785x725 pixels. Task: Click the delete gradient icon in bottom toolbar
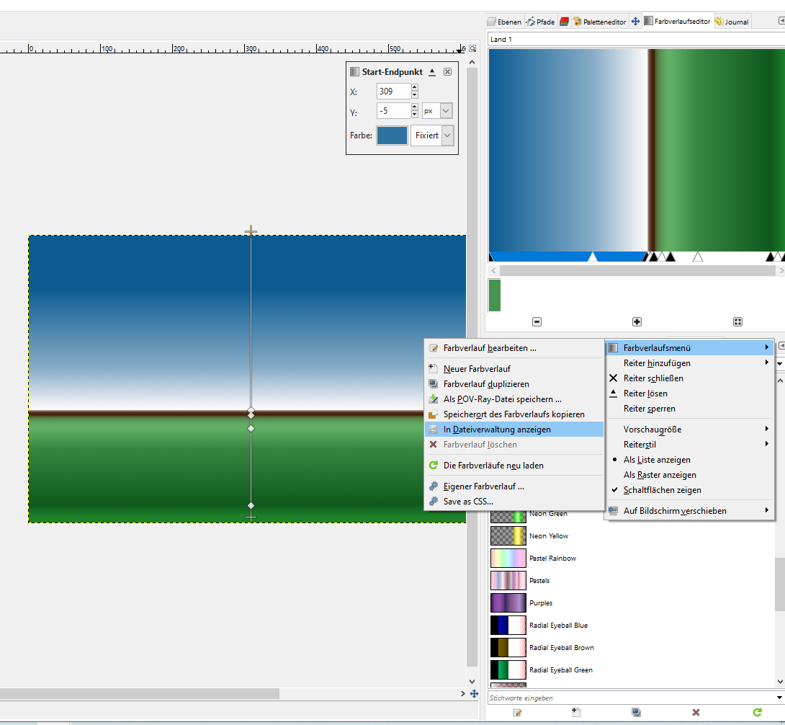696,712
